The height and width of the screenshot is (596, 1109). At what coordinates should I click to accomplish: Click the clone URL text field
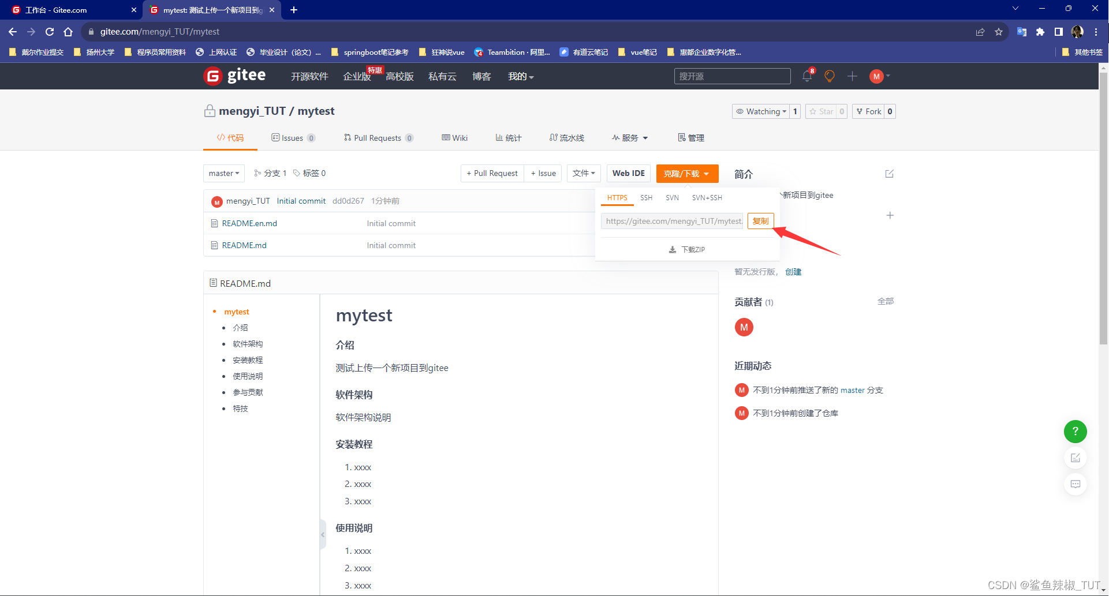coord(672,221)
